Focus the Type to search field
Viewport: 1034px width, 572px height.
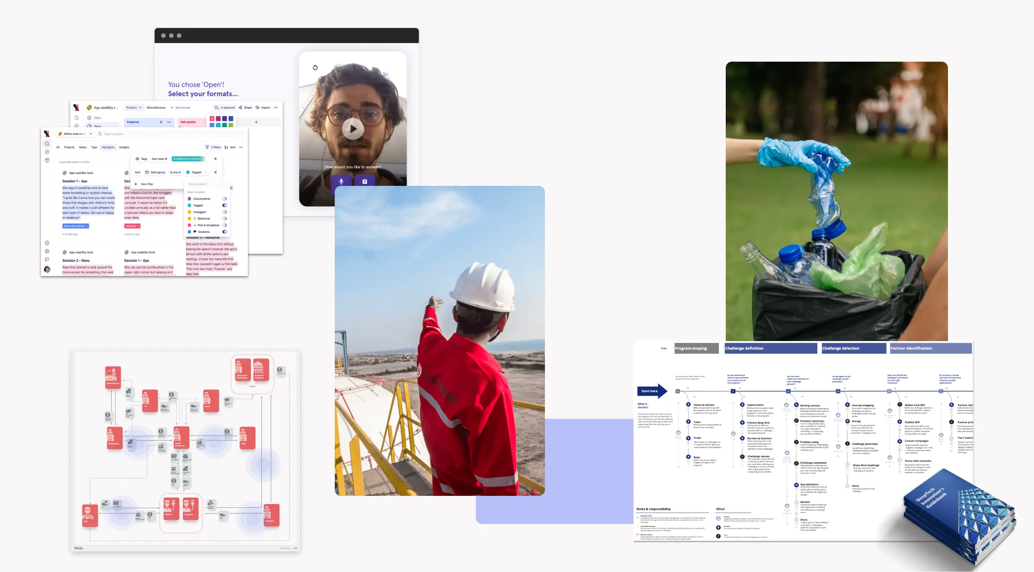tap(170, 134)
